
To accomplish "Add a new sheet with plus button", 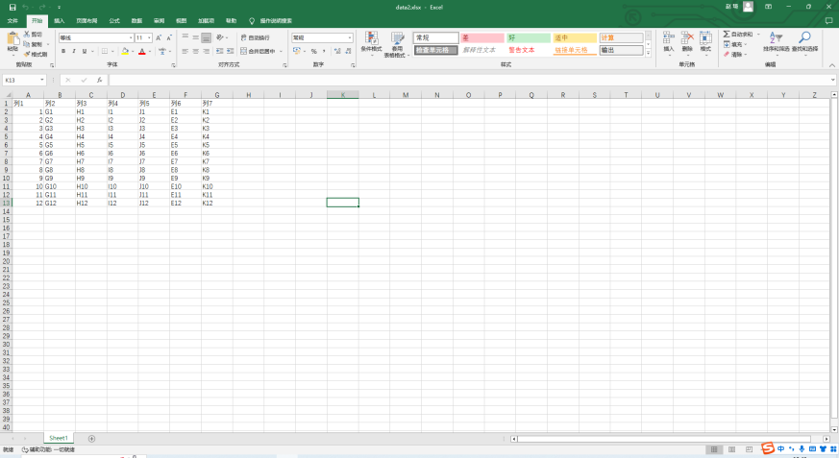I will [91, 439].
